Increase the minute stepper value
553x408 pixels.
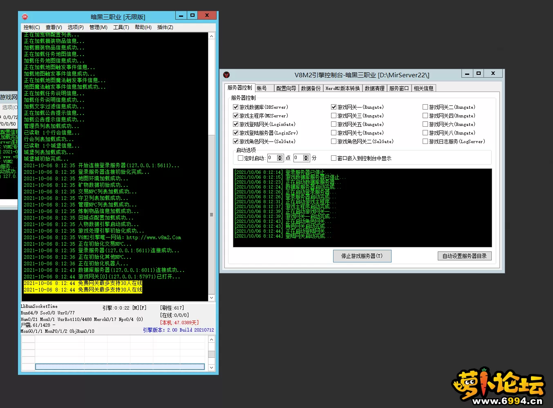pos(306,156)
